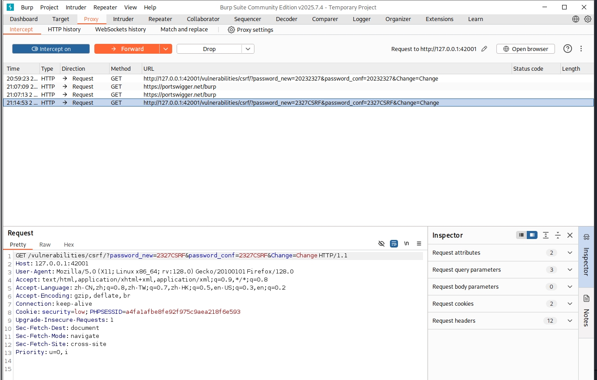Click the Proxy settings gear

[231, 30]
